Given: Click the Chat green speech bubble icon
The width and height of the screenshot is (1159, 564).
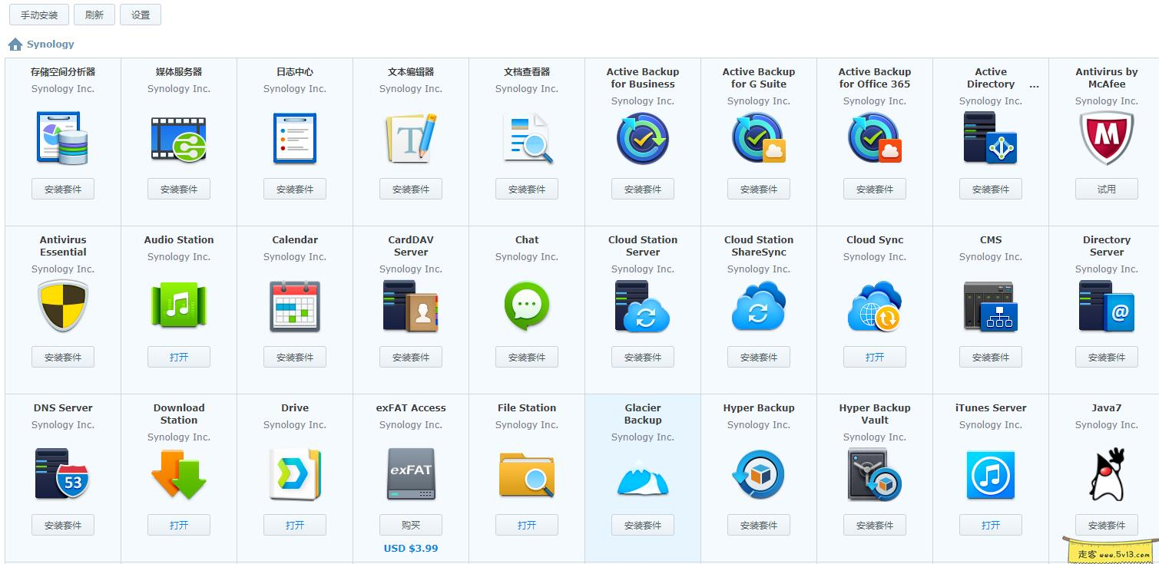Looking at the screenshot, I should 526,305.
